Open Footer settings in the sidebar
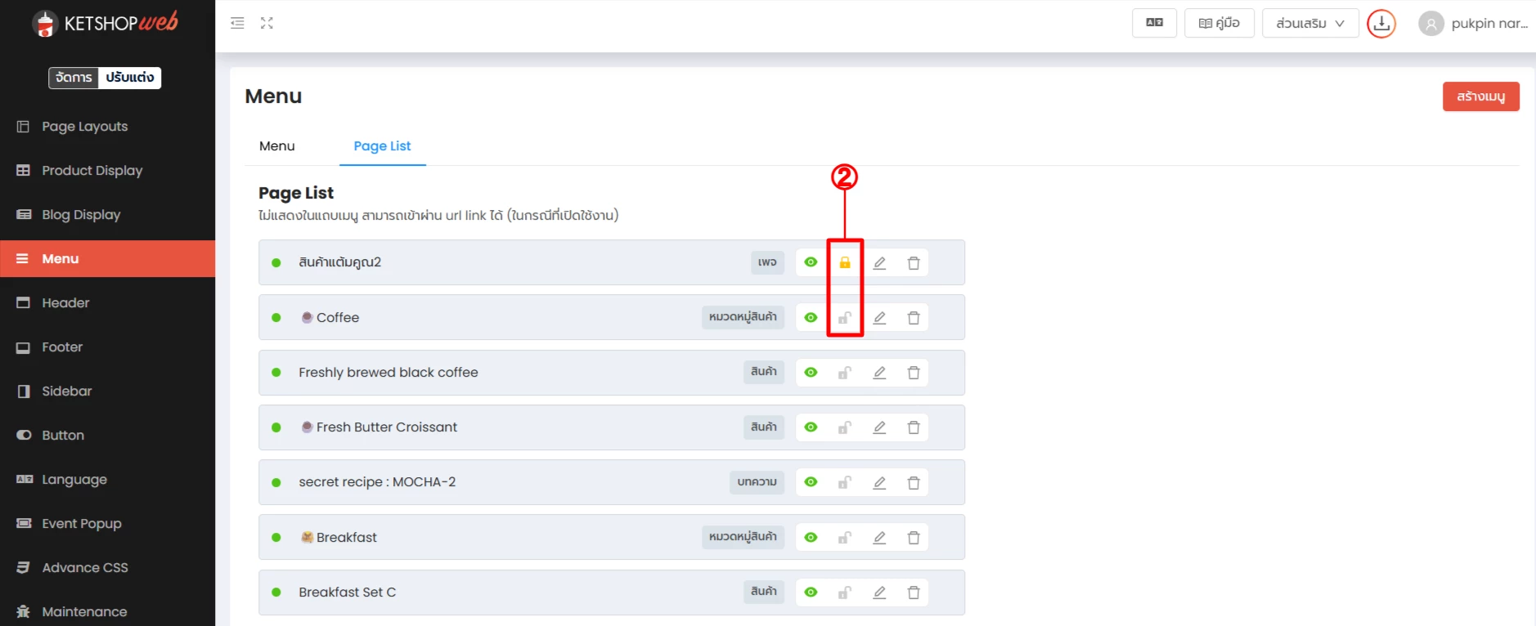1536x626 pixels. click(x=107, y=347)
